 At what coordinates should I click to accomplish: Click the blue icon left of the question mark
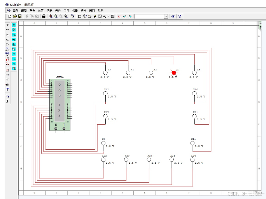173,16
